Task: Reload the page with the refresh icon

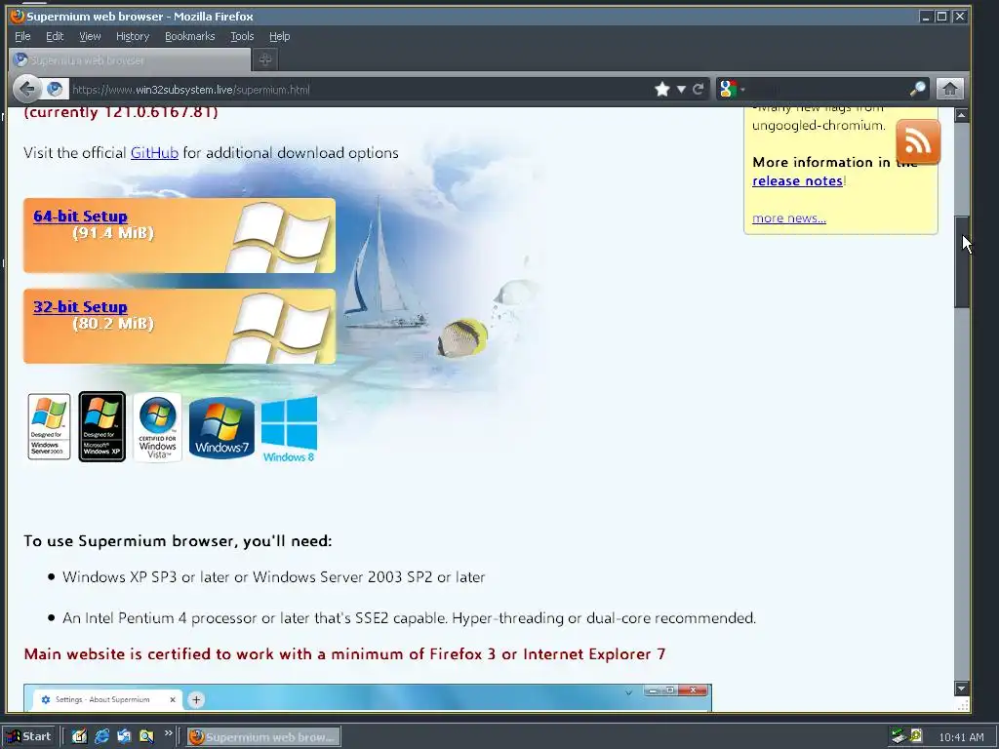Action: (699, 89)
